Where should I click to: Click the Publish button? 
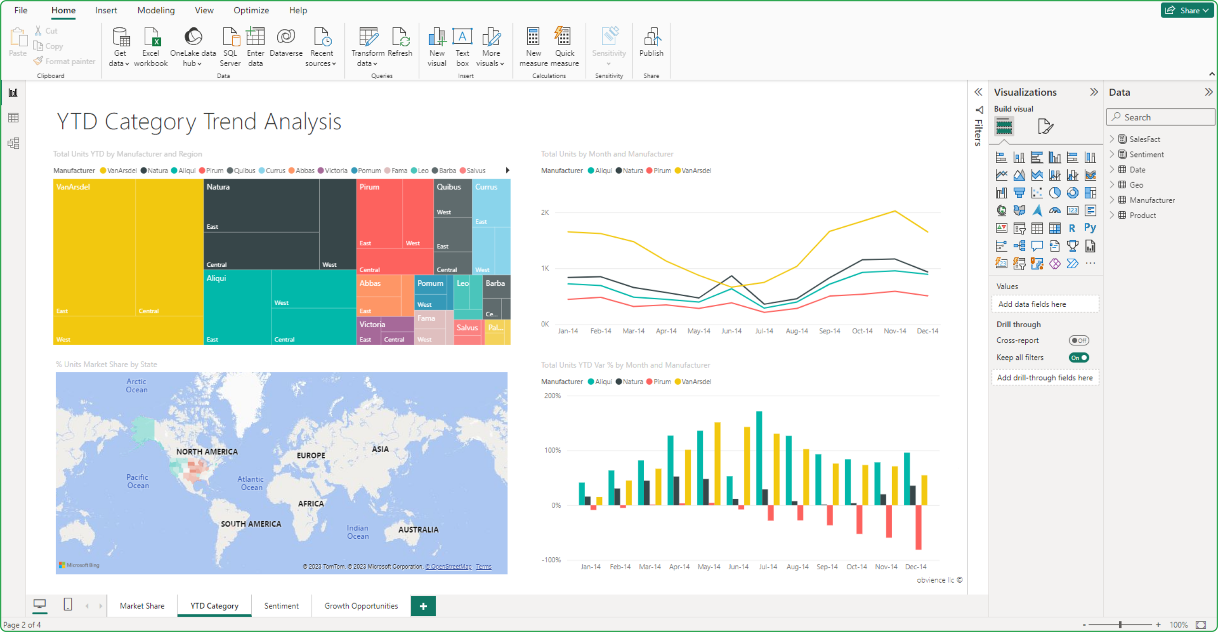pyautogui.click(x=651, y=43)
